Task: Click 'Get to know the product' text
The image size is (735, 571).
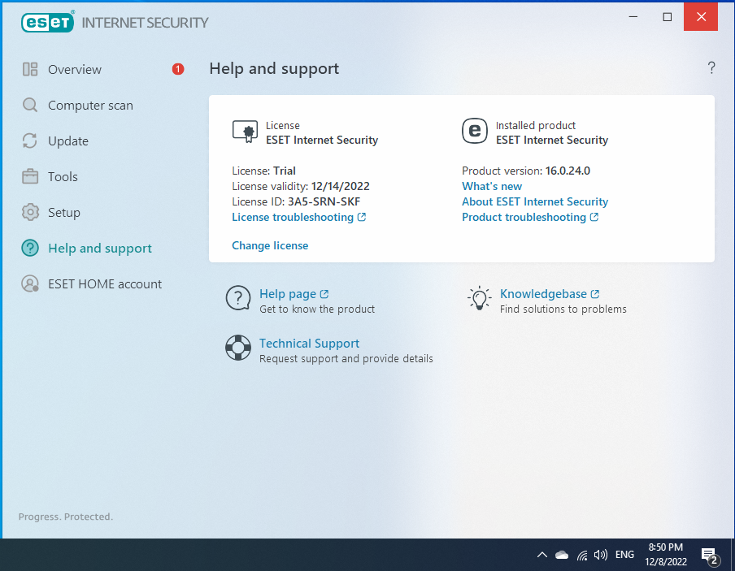Action: coord(317,309)
